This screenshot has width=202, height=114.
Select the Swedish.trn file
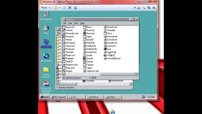tap(90, 52)
